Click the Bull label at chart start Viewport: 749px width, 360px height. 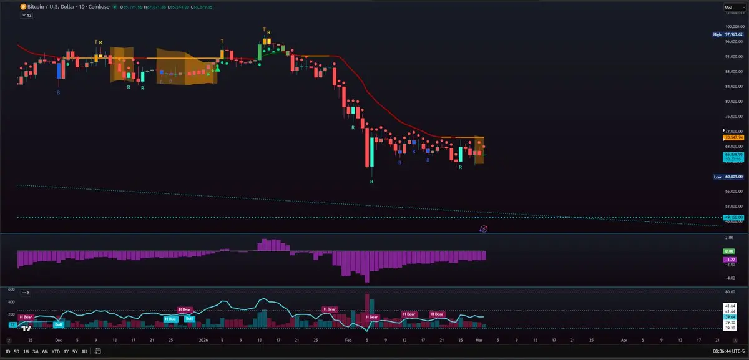59,324
